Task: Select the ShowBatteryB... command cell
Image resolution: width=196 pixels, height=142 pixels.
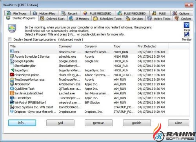Action: tap(69, 66)
